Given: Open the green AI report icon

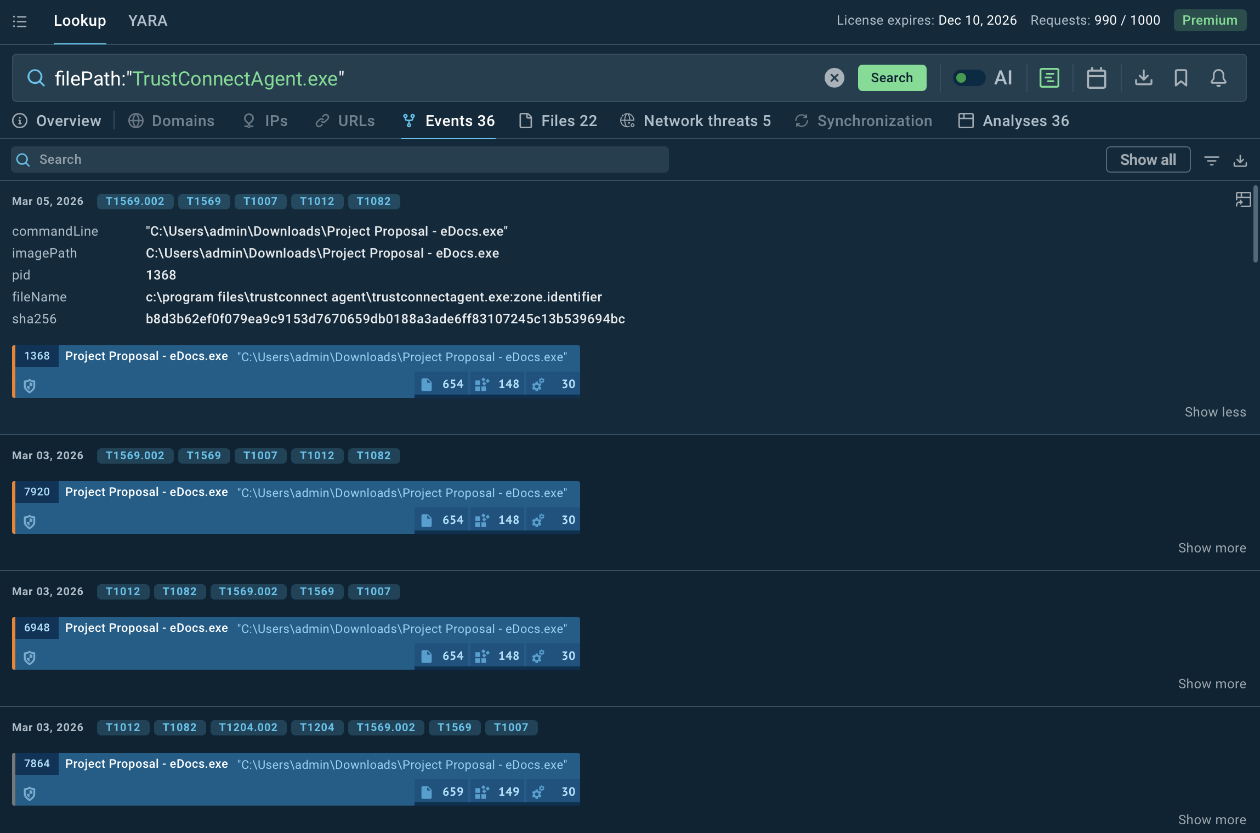Looking at the screenshot, I should click(x=1048, y=78).
